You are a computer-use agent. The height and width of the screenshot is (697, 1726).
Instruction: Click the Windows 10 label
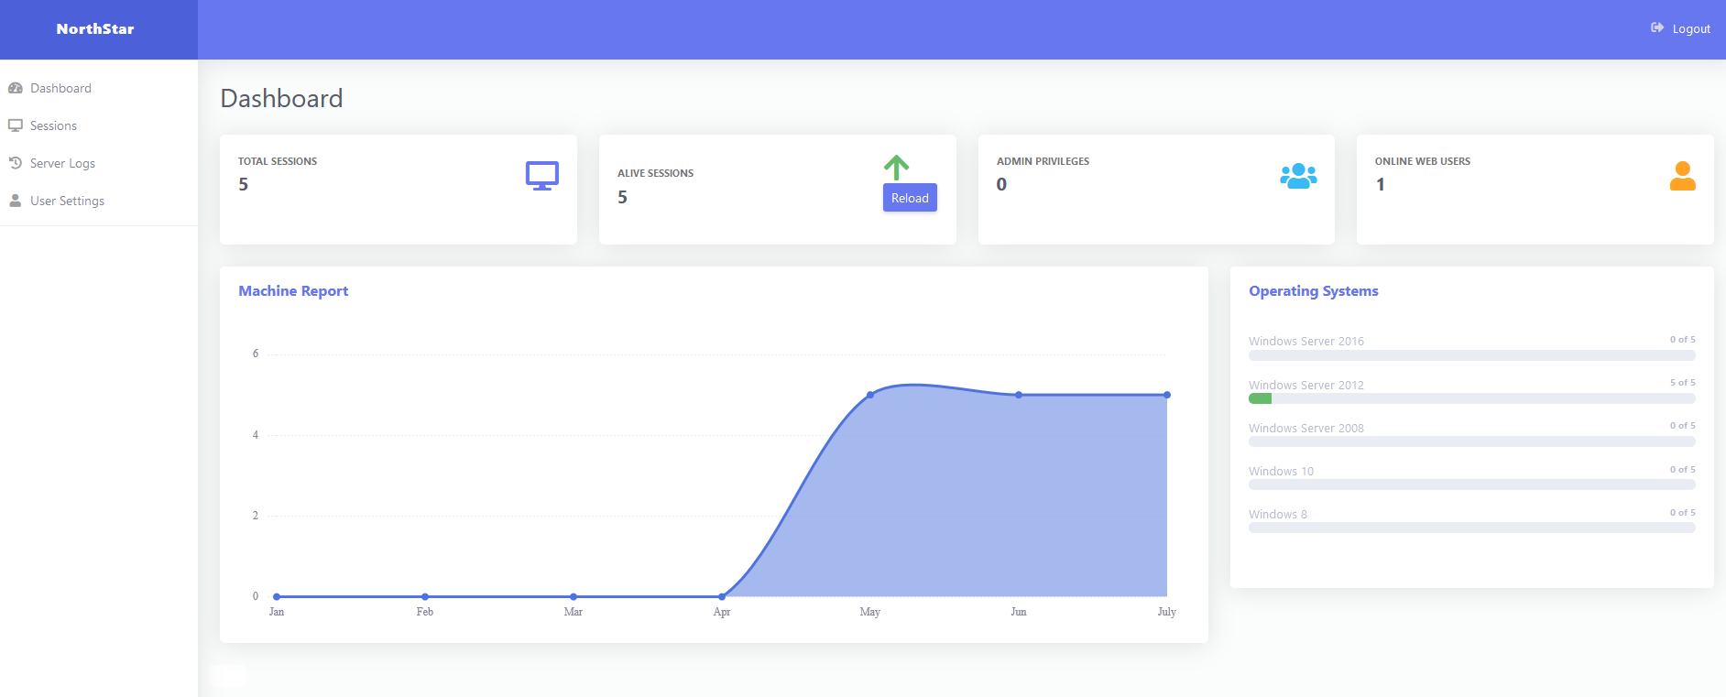(1281, 471)
